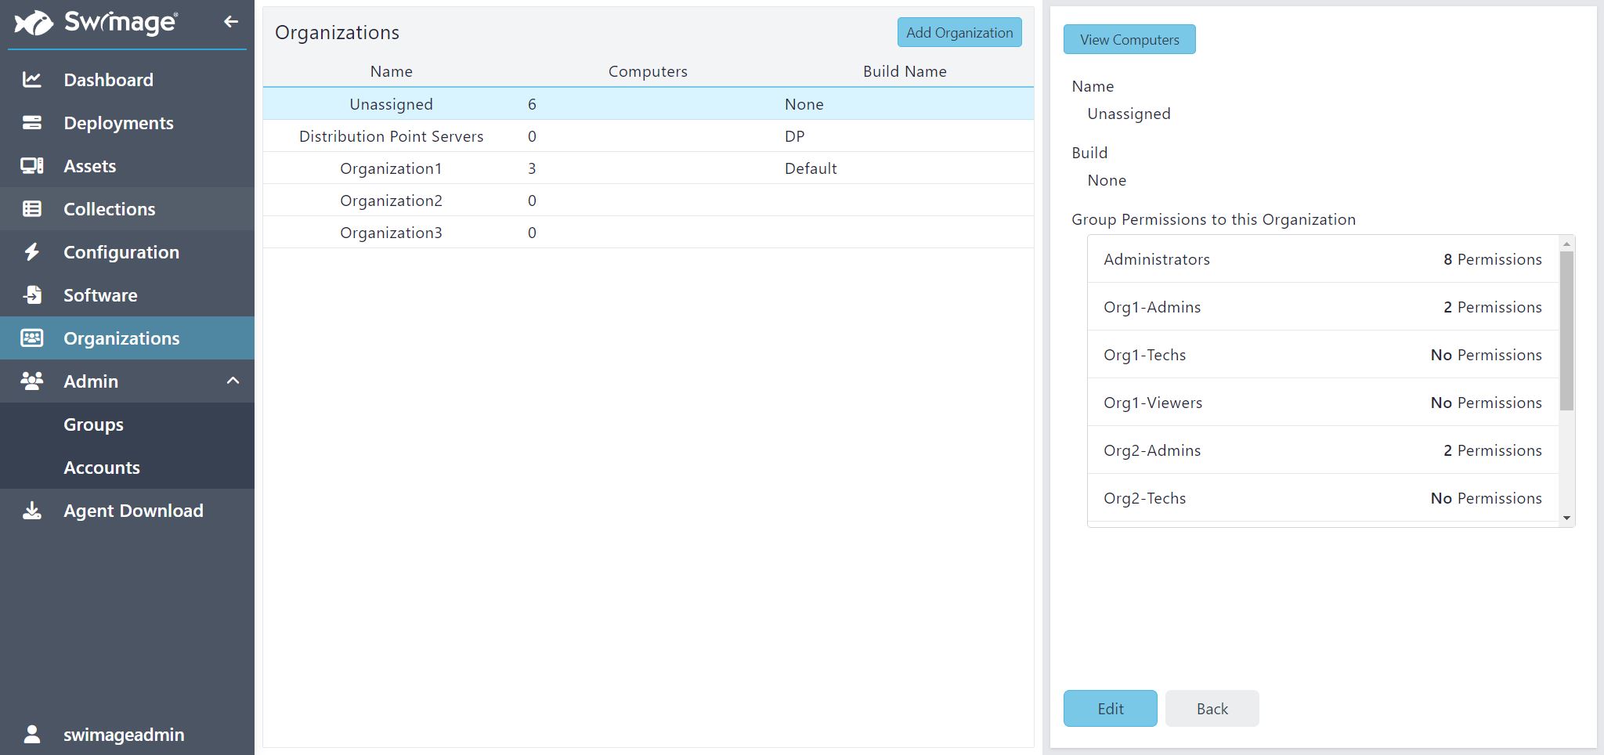The height and width of the screenshot is (755, 1604).
Task: Open Administrators group permissions row
Action: point(1323,259)
